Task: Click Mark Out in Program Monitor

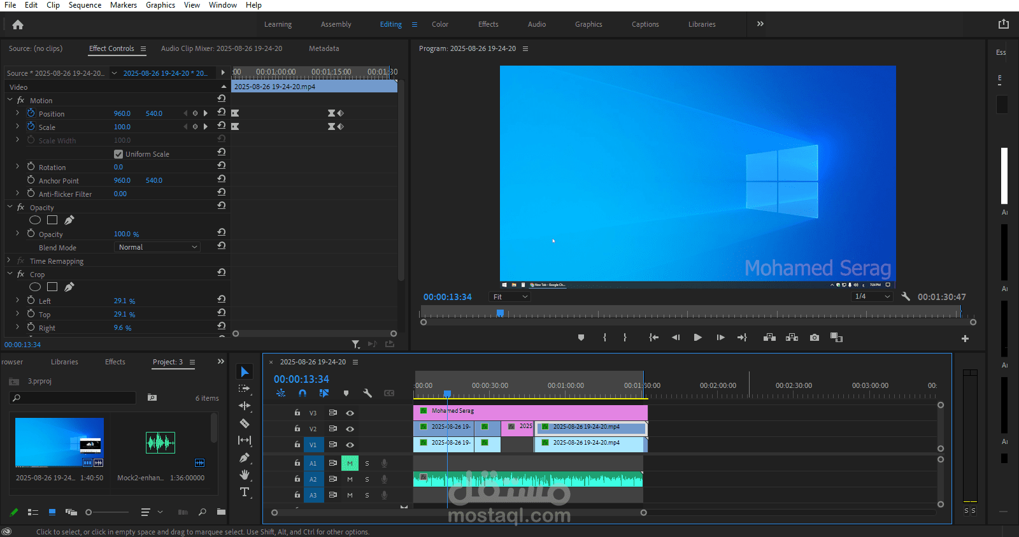Action: pyautogui.click(x=625, y=338)
